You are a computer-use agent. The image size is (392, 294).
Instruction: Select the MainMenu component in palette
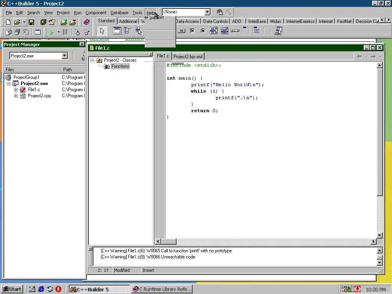pos(127,31)
